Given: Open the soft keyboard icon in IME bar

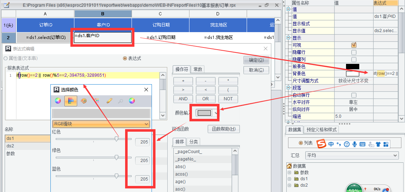Looking at the screenshot, I should pyautogui.click(x=362, y=144).
